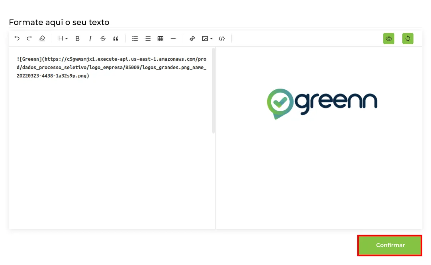Click the Confirmar button

pyautogui.click(x=390, y=245)
